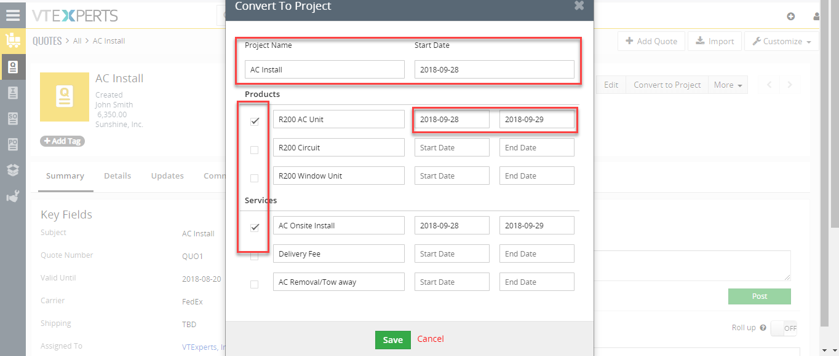The height and width of the screenshot is (356, 839).
Task: Open the Purchase Order (PO) sidebar icon
Action: [x=13, y=144]
